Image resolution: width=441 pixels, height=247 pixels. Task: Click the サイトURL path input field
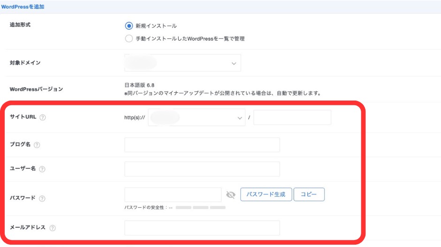pyautogui.click(x=292, y=117)
